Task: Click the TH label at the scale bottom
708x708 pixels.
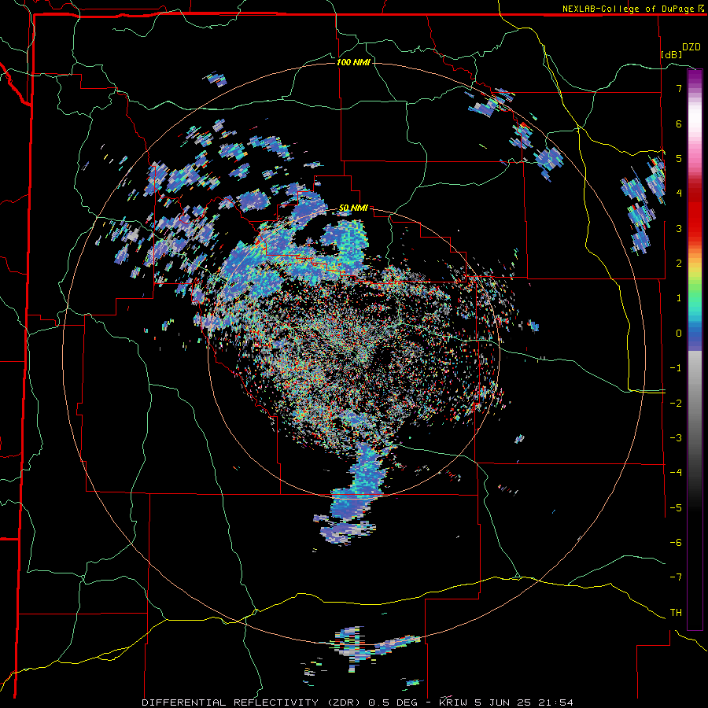Action: tap(676, 612)
